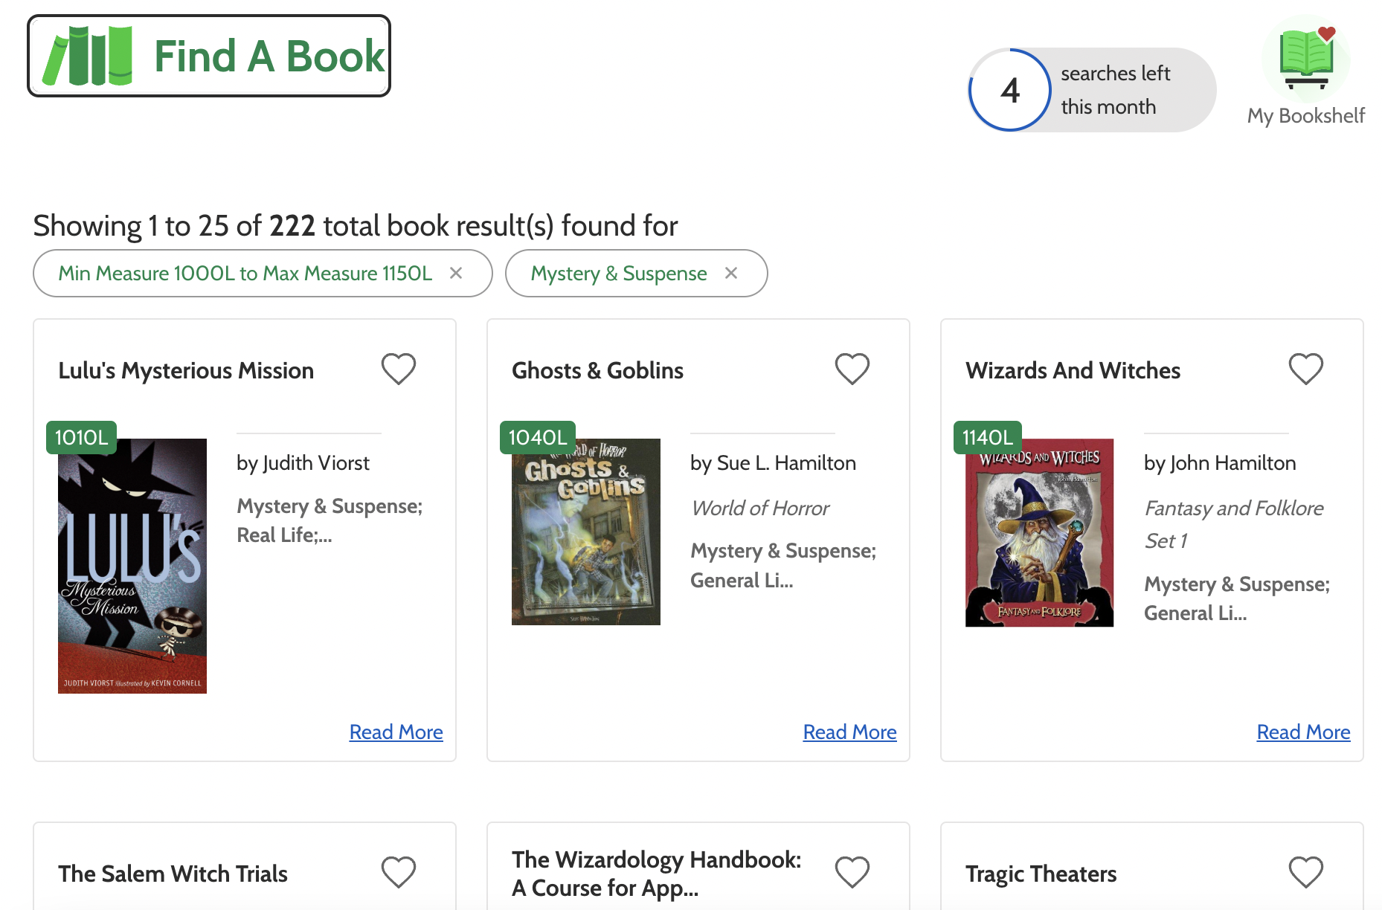Viewport: 1382px width, 910px height.
Task: Click the Fantasy and Folklore Set 1 series
Action: click(x=1234, y=524)
